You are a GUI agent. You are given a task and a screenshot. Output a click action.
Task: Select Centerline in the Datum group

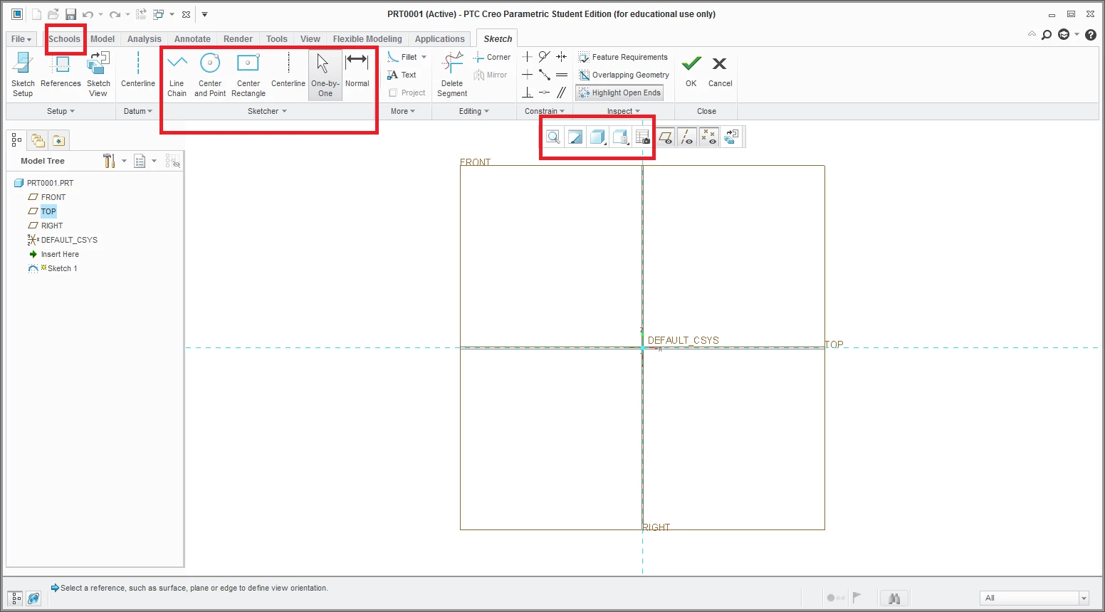[x=137, y=70]
